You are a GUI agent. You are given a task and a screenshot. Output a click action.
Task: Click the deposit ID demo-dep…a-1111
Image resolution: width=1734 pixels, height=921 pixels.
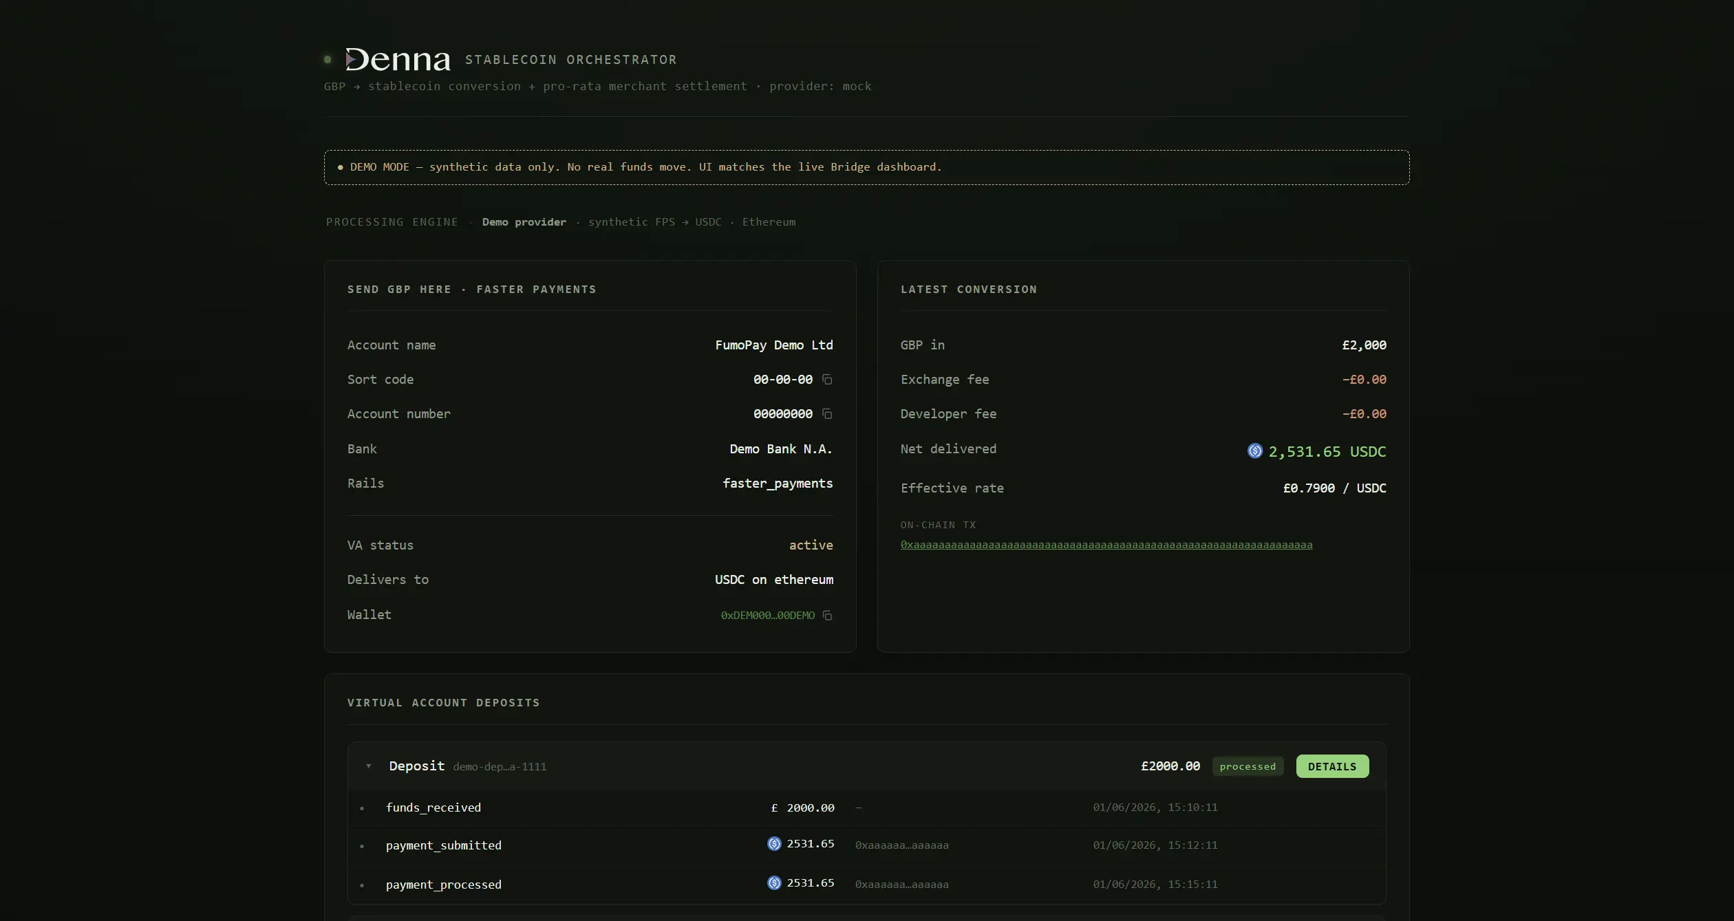[500, 767]
